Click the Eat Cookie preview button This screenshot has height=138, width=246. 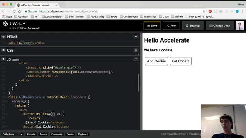point(181,61)
